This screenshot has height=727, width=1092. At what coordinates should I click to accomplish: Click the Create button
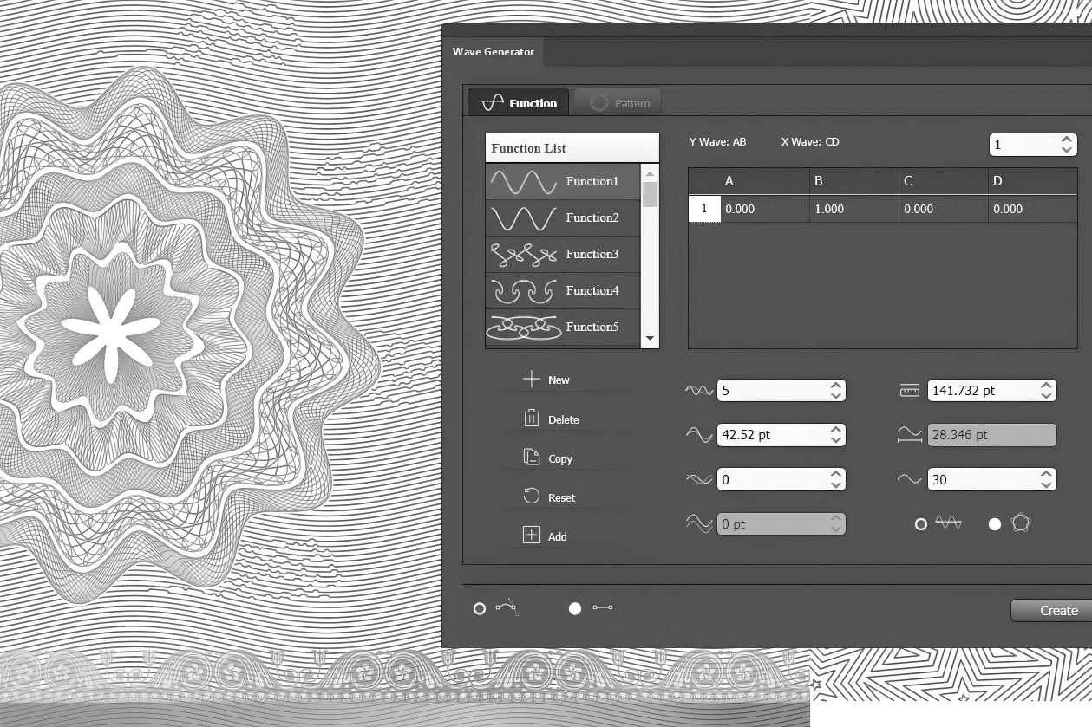coord(1051,610)
